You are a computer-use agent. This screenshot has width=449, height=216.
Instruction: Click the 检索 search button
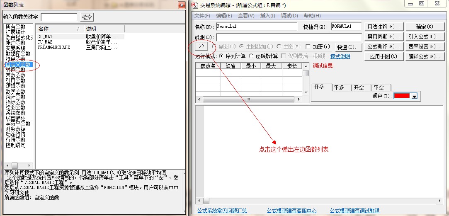(x=87, y=17)
